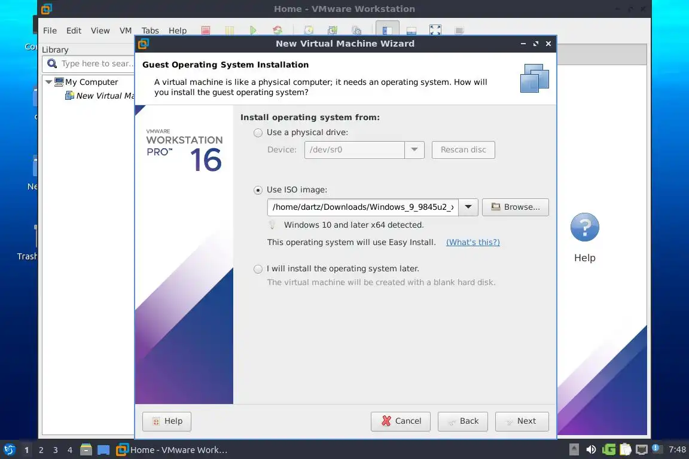Click the Cancel button
This screenshot has height=459, width=689.
401,421
